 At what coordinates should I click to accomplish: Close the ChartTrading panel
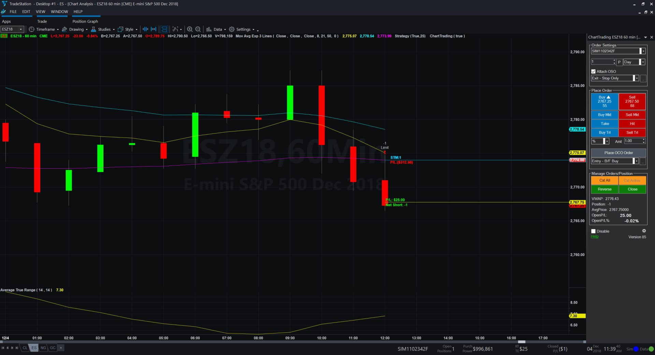point(651,37)
